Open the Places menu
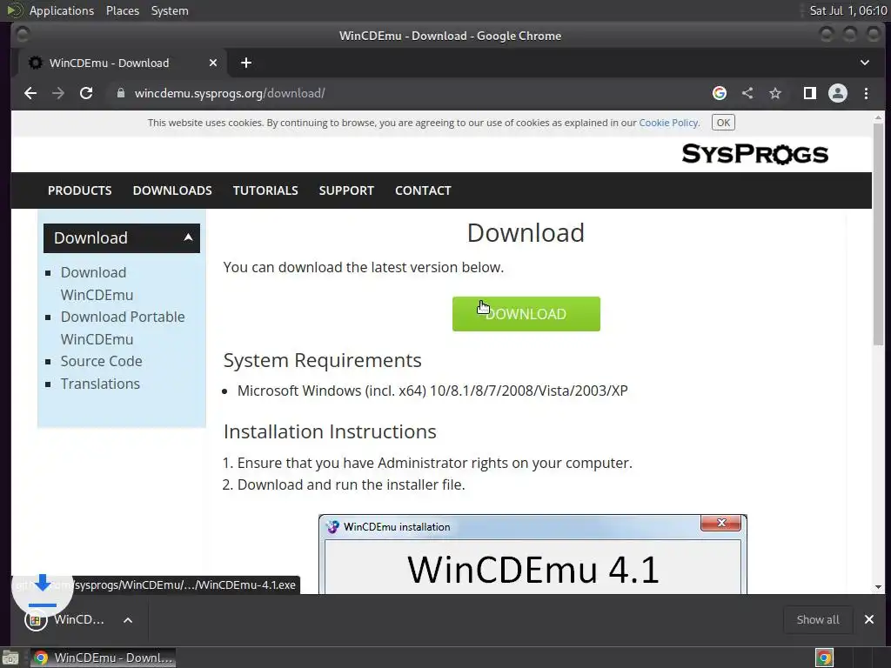This screenshot has width=891, height=668. [123, 10]
